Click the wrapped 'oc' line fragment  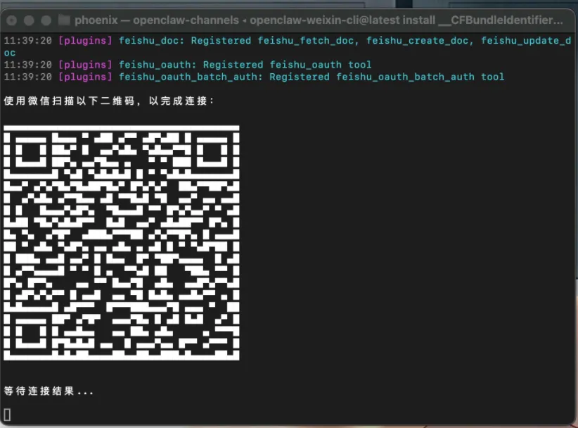(x=10, y=53)
